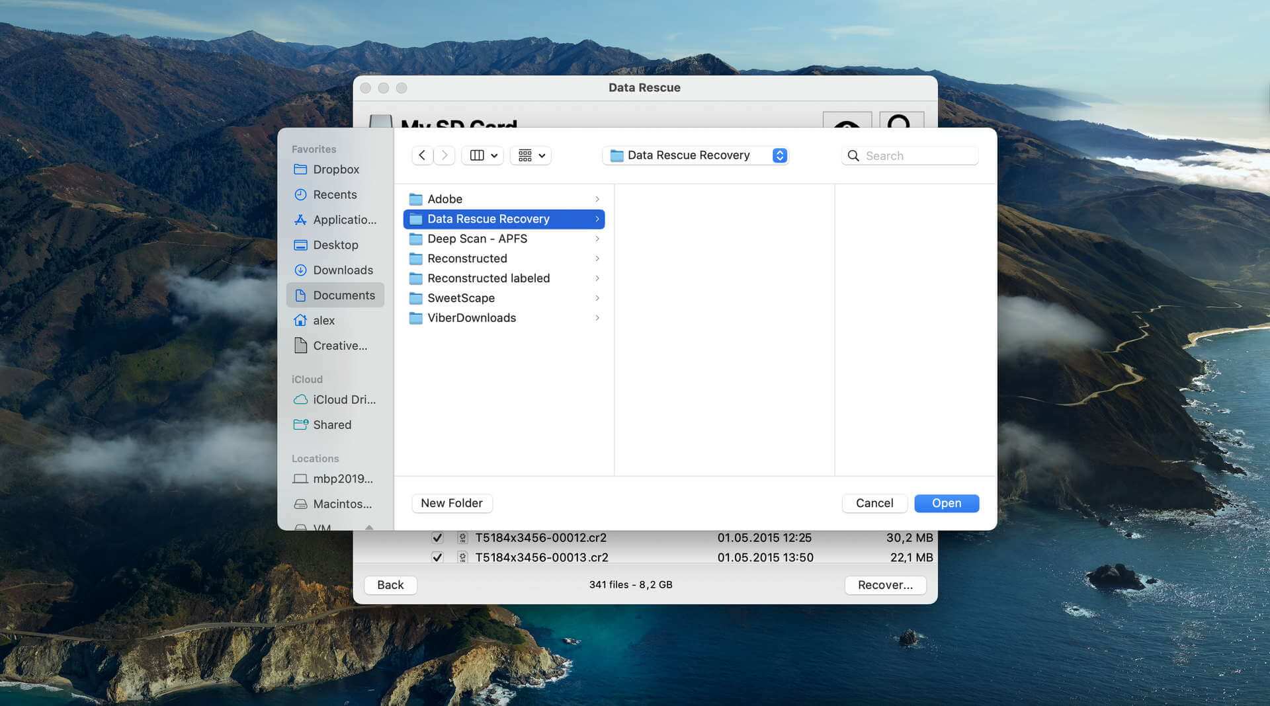The height and width of the screenshot is (706, 1270).
Task: Open Dropbox in Favorites sidebar
Action: [335, 169]
